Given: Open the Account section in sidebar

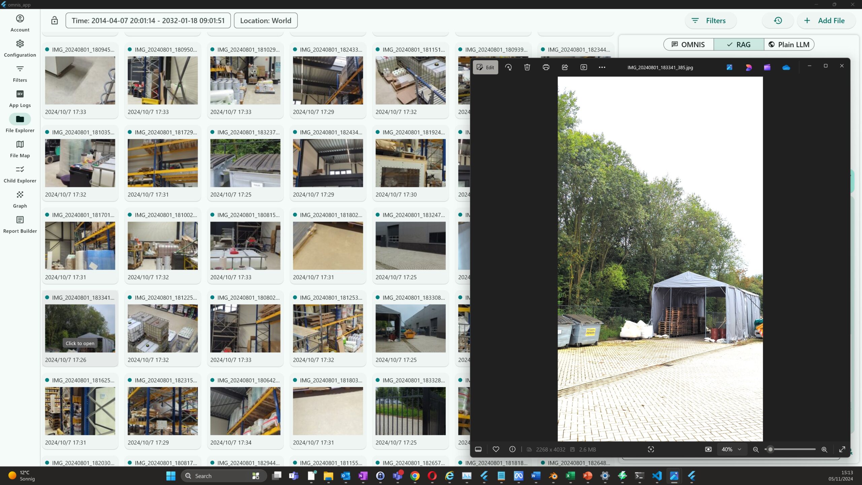Looking at the screenshot, I should [20, 23].
